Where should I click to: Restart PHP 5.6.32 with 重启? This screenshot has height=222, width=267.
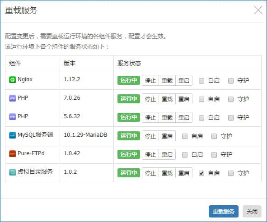[184, 117]
